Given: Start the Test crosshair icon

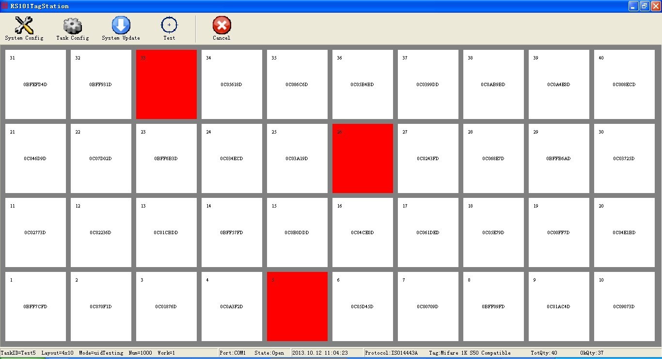Looking at the screenshot, I should point(169,25).
